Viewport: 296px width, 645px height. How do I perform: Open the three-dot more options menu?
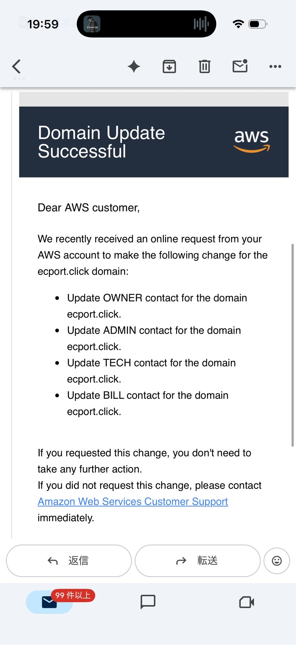coord(275,66)
